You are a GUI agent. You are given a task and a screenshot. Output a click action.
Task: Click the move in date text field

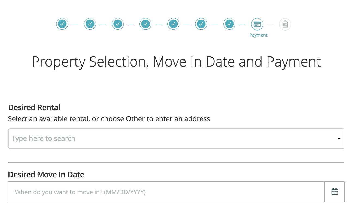pyautogui.click(x=166, y=192)
